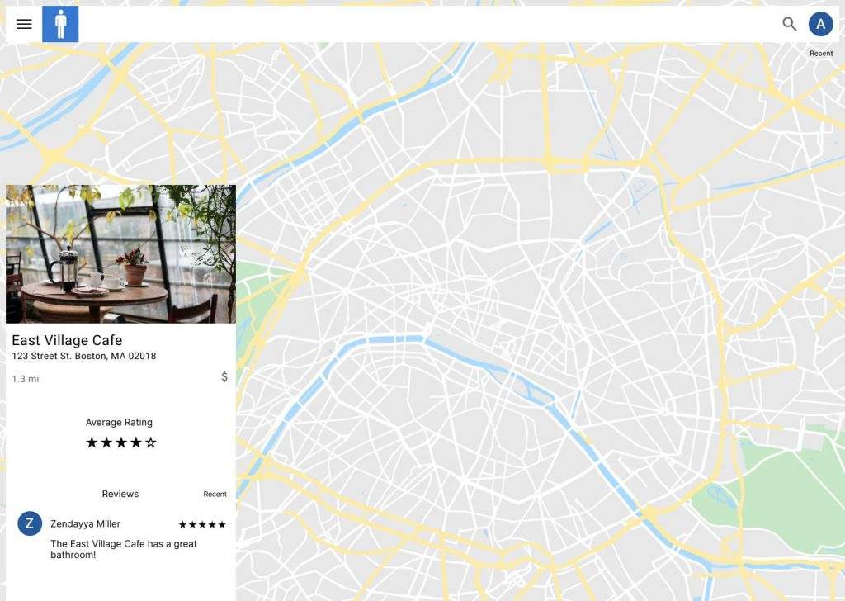Click the East Village Cafe title
The image size is (845, 601).
(x=67, y=340)
